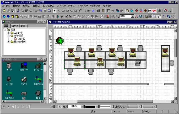
Task: Click the Zoom in magnifier icon
Action: tap(113, 16)
